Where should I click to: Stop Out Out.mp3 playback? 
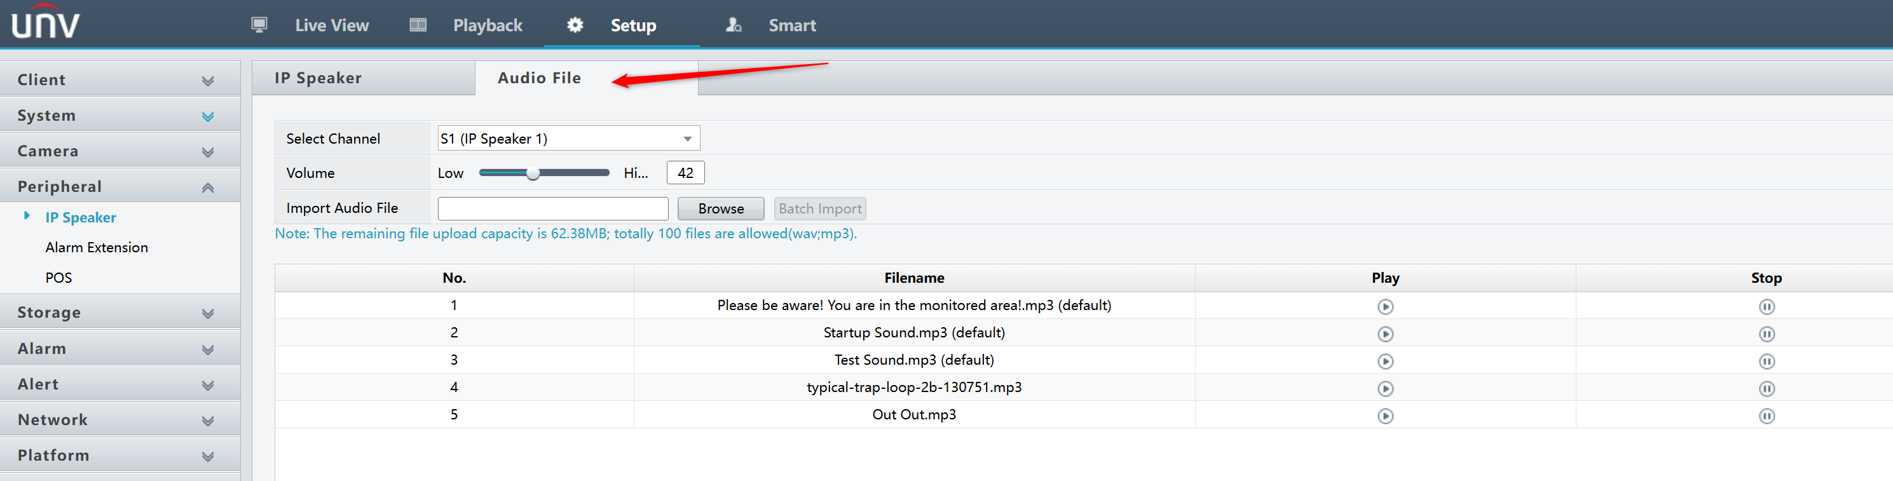pos(1767,416)
